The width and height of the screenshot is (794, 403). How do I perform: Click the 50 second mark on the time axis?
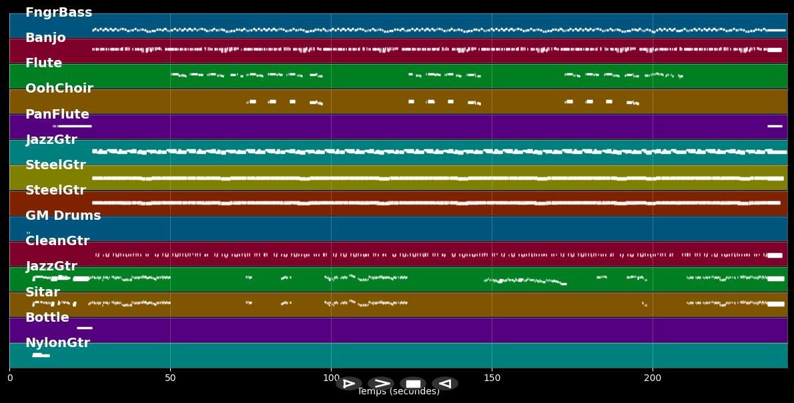[171, 377]
